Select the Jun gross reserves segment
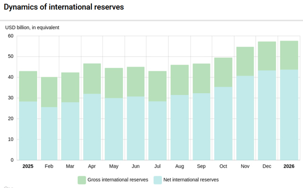Viewport: 303px width, 188px height. 135,82
